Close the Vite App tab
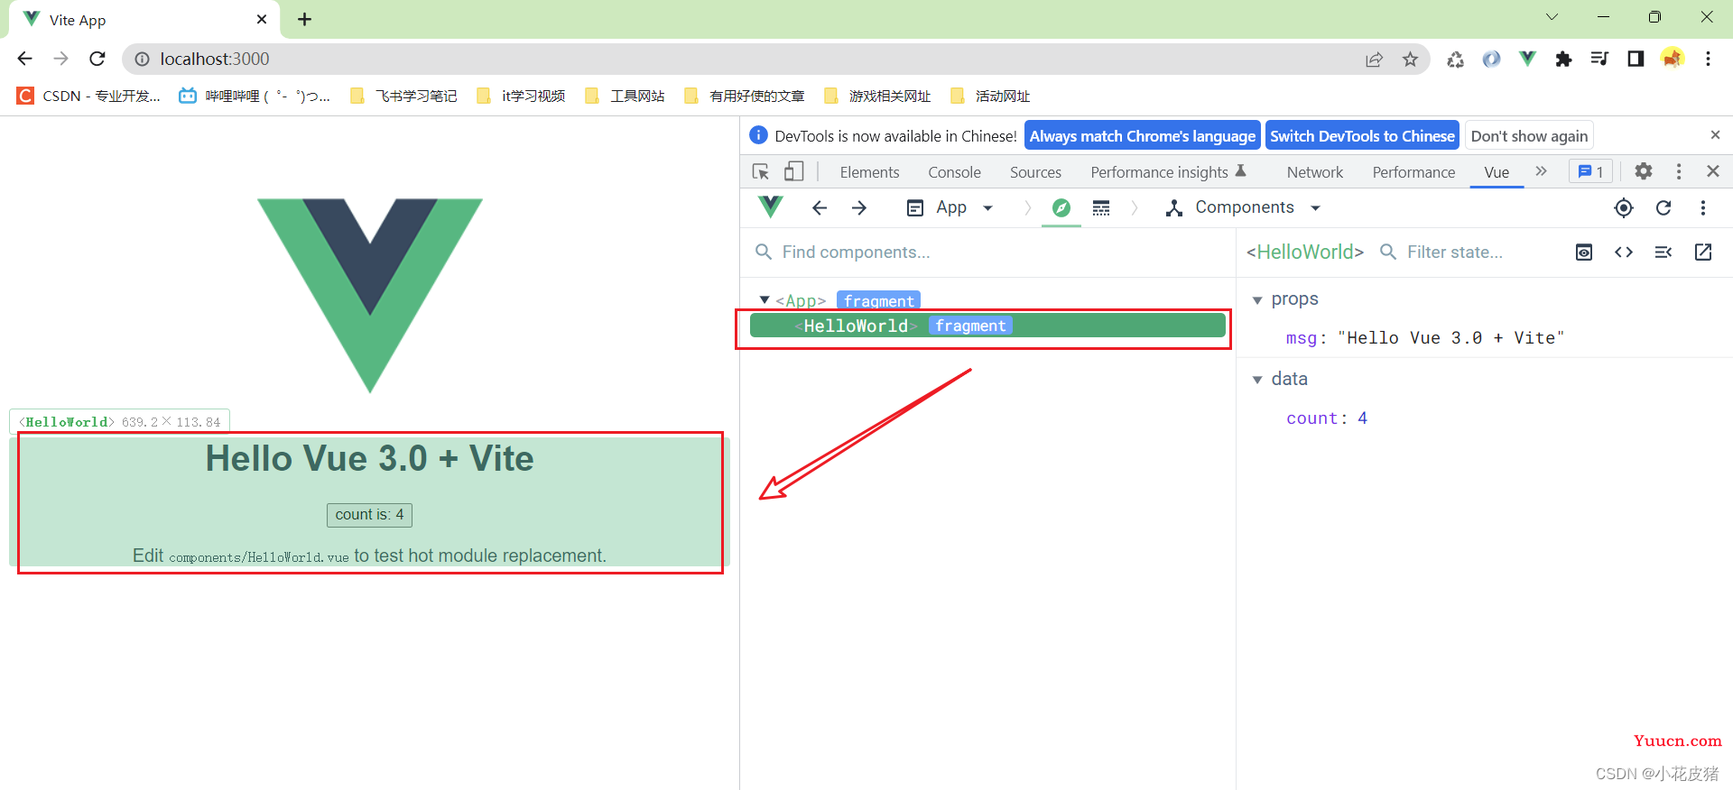 pyautogui.click(x=262, y=19)
